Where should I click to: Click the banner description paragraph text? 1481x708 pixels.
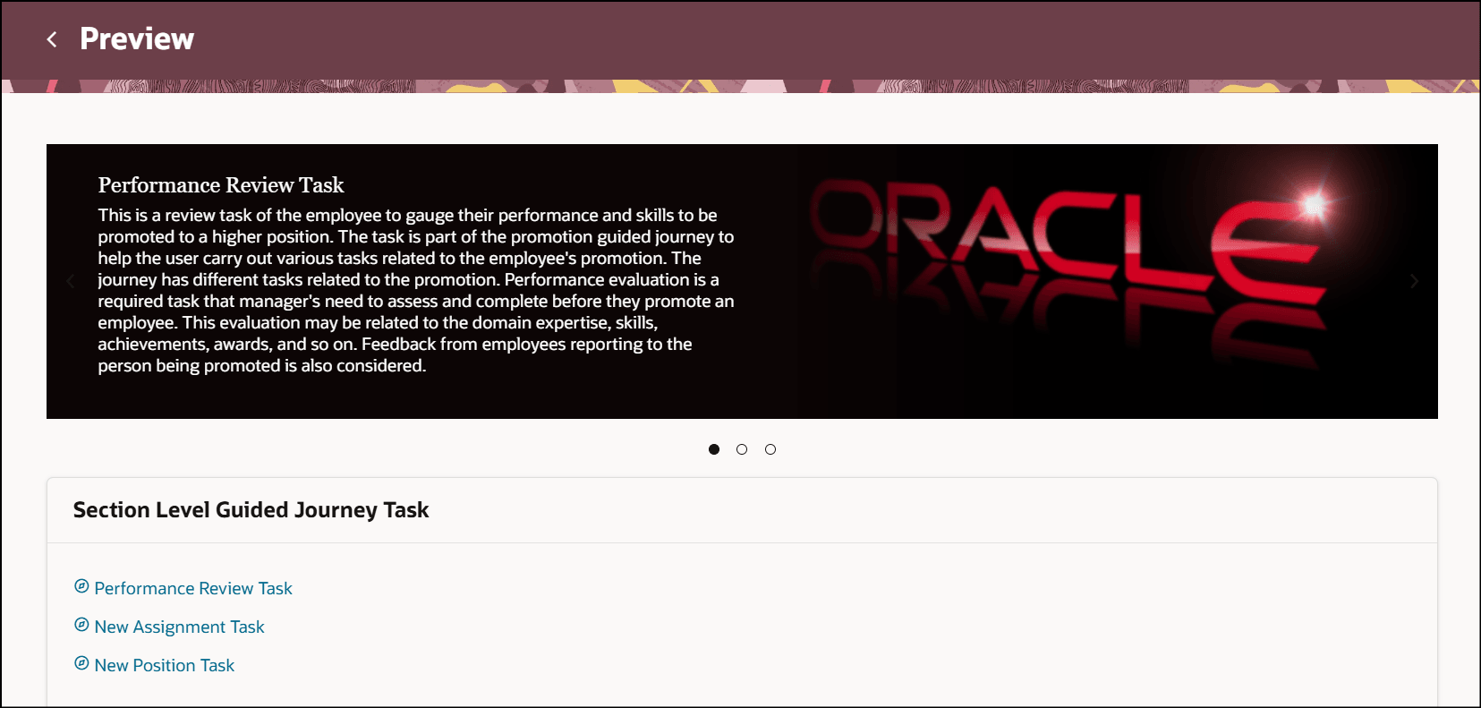[x=416, y=291]
